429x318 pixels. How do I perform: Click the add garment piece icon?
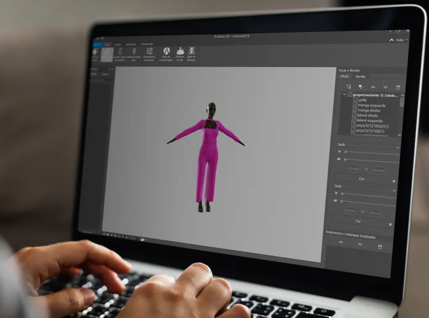[349, 87]
